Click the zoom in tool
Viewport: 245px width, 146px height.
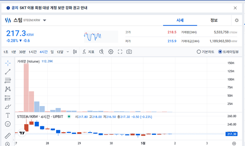tap(7, 144)
